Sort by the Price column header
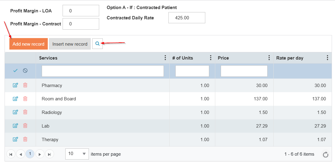Screen dimensions: 335x162 pos(223,58)
